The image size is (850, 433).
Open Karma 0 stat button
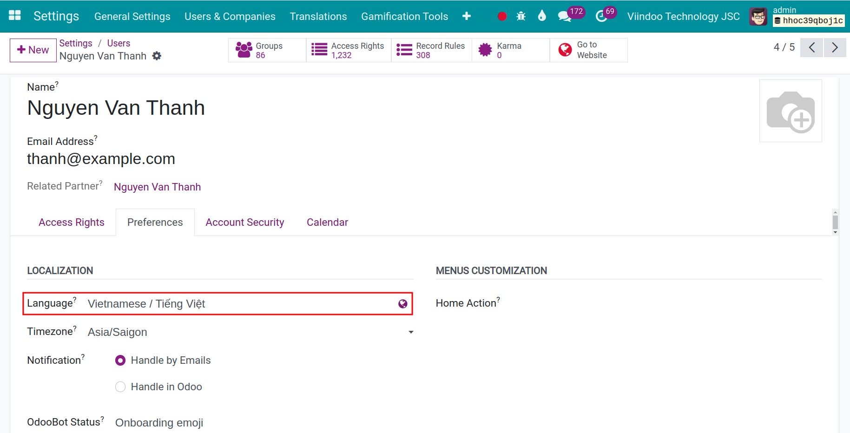pyautogui.click(x=511, y=50)
